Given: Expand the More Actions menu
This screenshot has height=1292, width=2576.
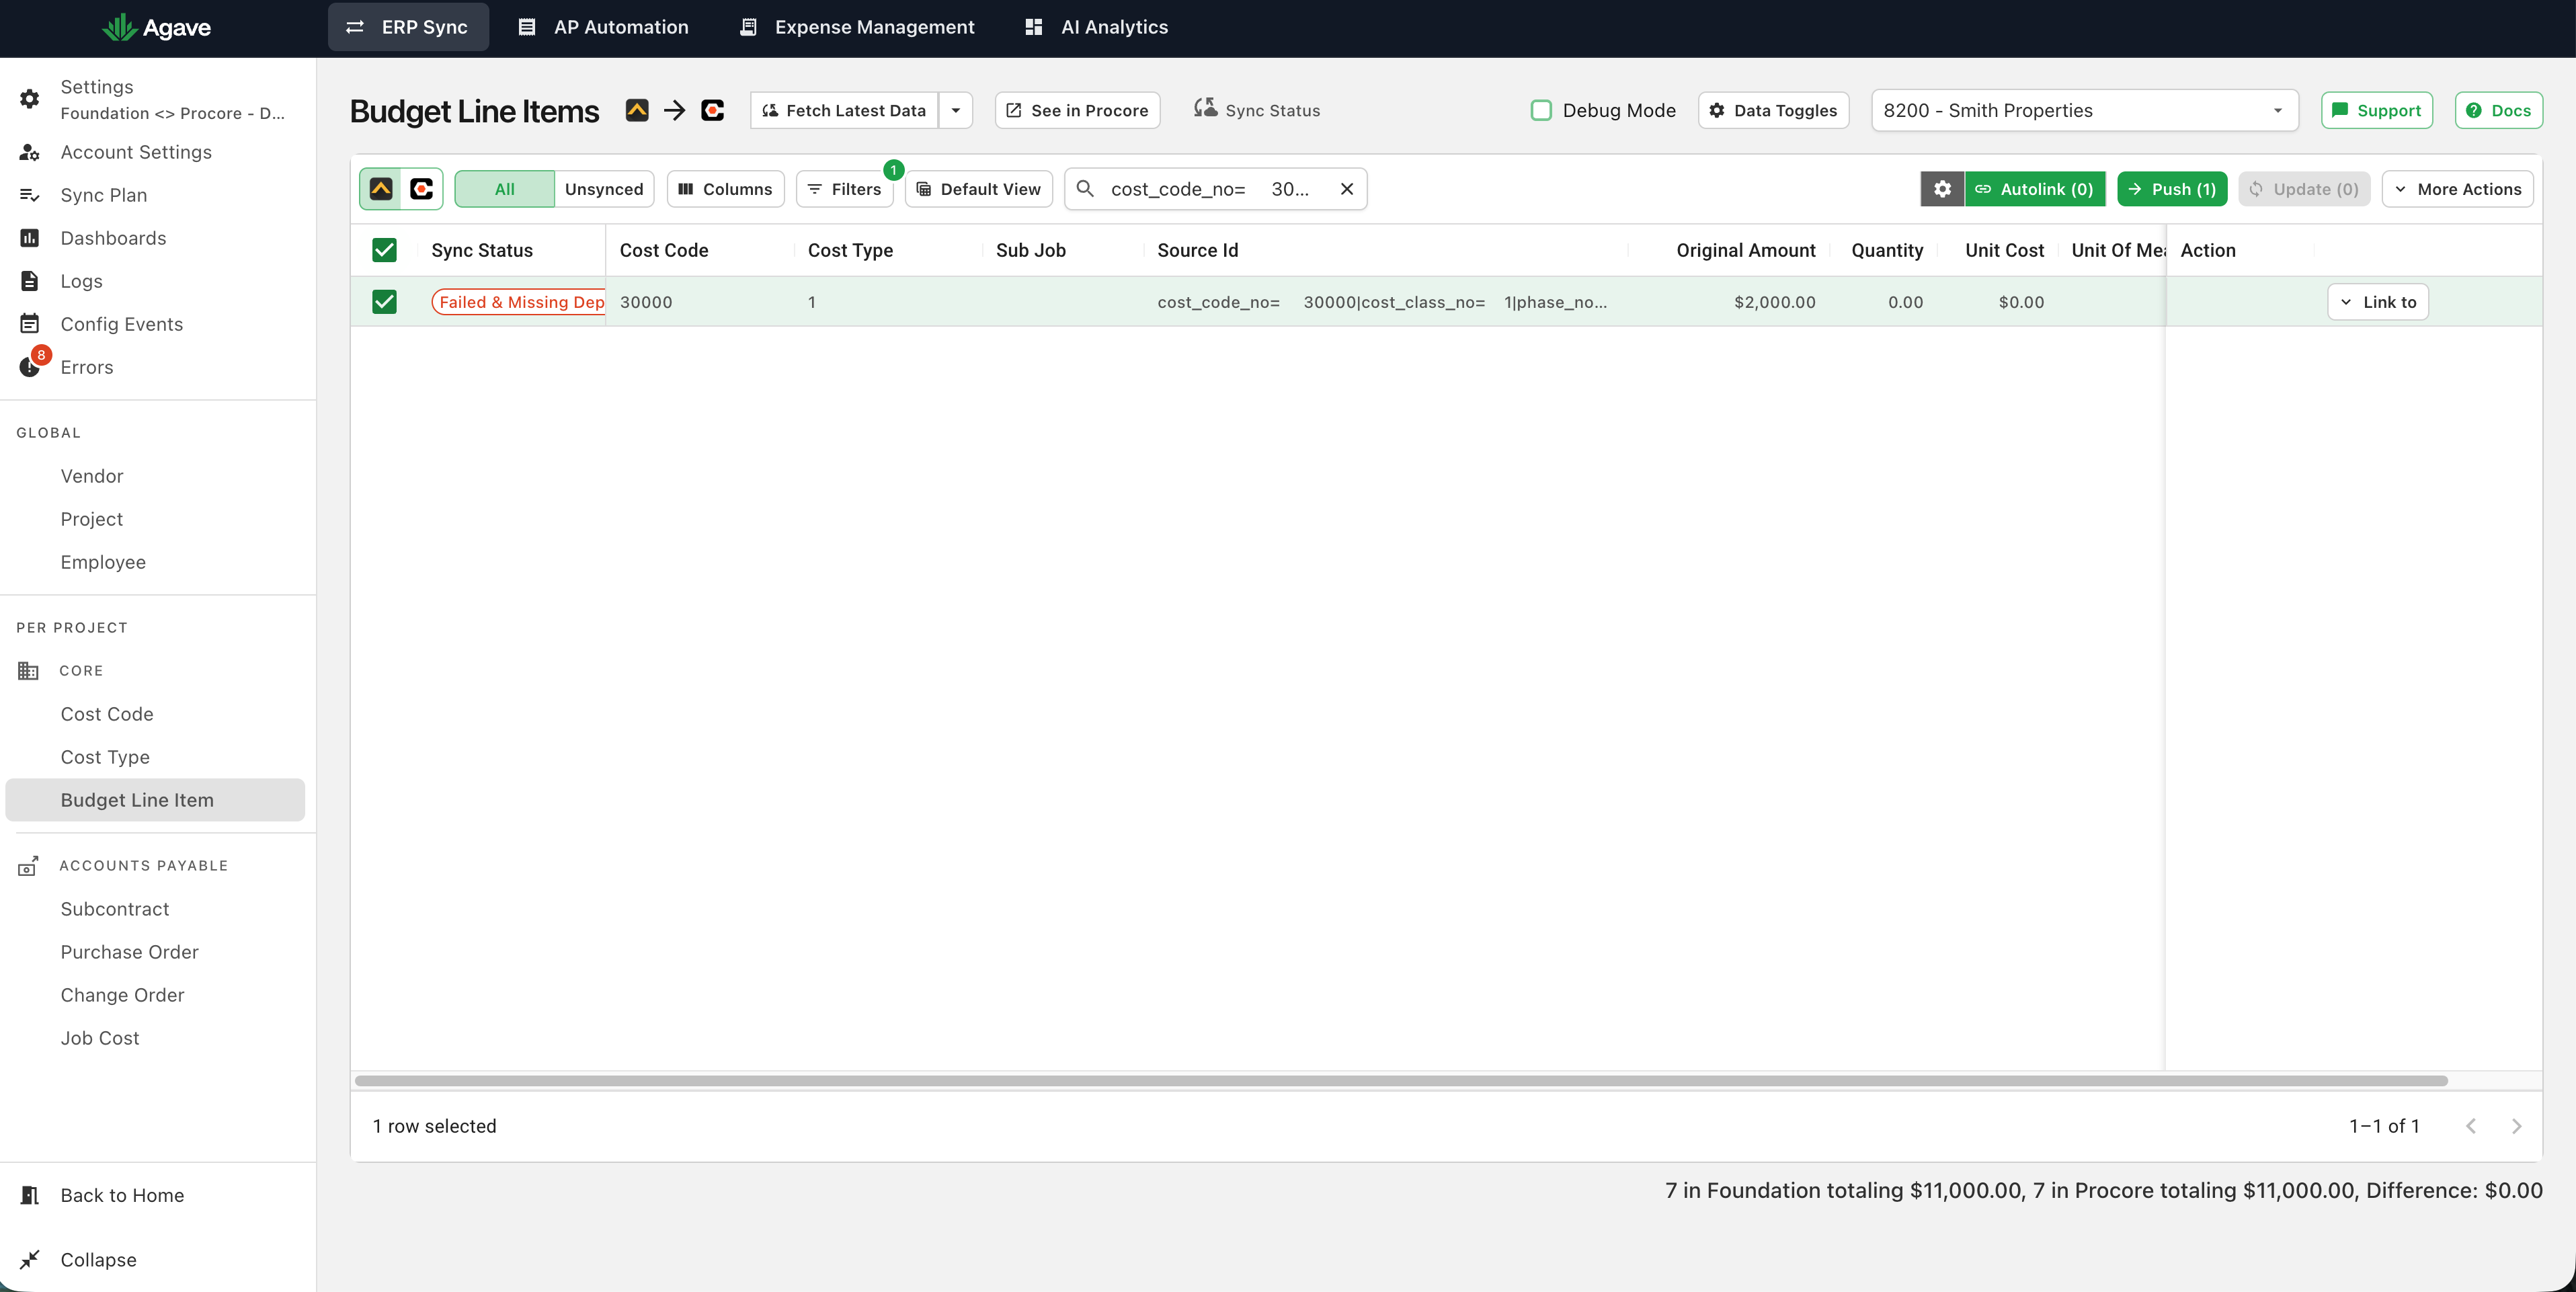Looking at the screenshot, I should [2457, 189].
